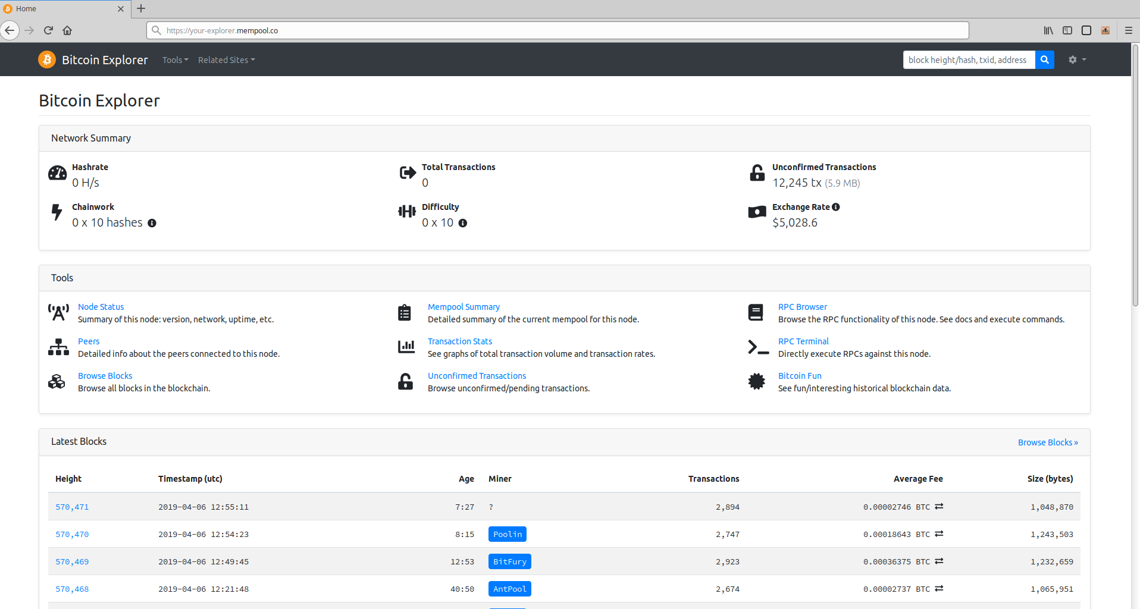
Task: Click the unlock icon beside Unconfirmed Transactions tool
Action: (x=405, y=381)
